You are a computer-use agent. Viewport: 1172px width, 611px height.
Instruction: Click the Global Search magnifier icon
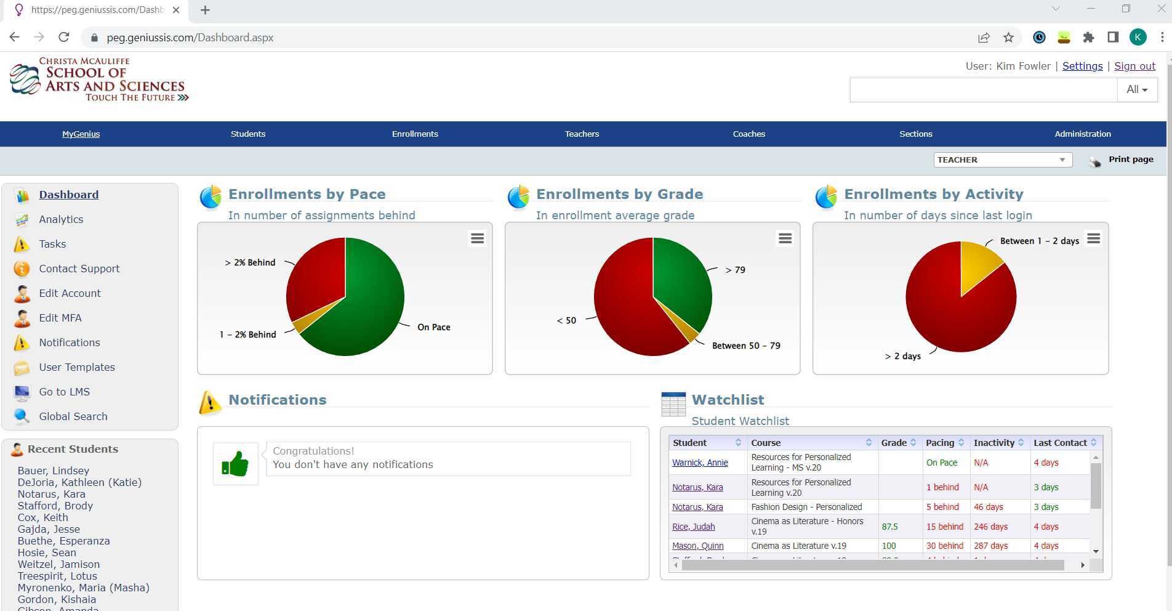point(22,417)
